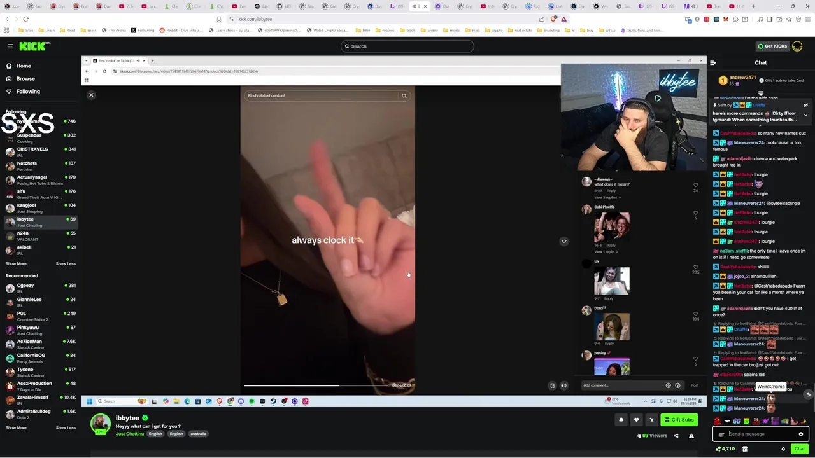Image resolution: width=815 pixels, height=458 pixels.
Task: Click the green Chat send button
Action: click(799, 448)
